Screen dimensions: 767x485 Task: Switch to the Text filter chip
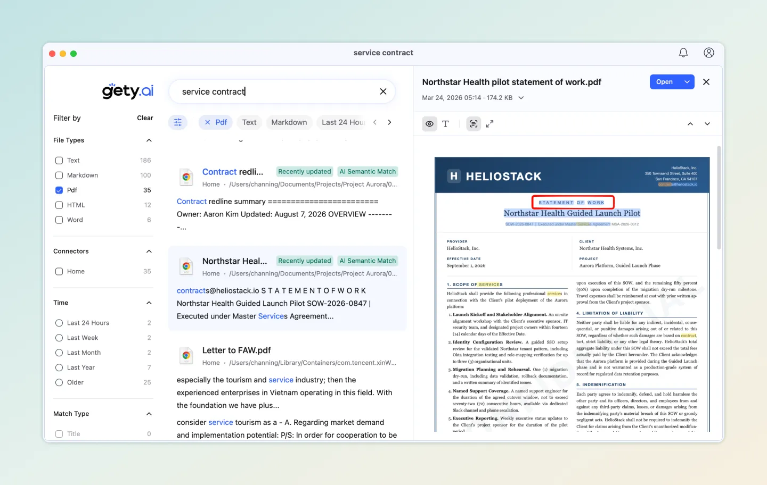pos(249,122)
